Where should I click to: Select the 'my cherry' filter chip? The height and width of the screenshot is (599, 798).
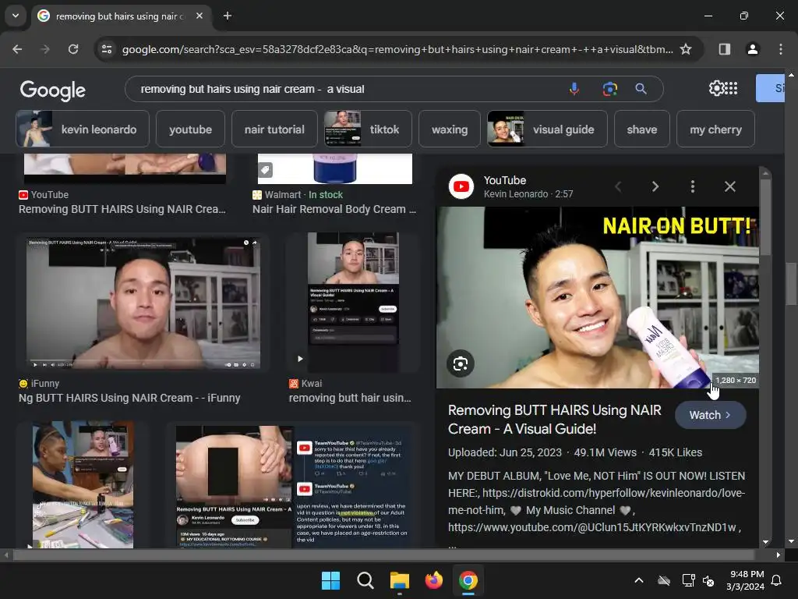coord(715,129)
